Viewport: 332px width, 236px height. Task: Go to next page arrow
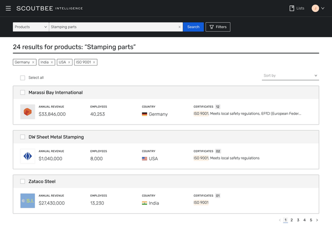[x=317, y=220]
